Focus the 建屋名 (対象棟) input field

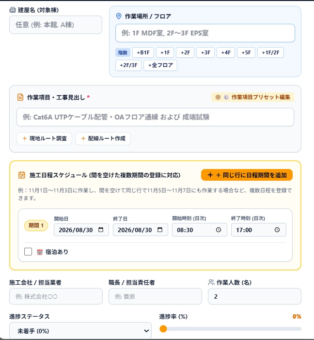click(56, 25)
